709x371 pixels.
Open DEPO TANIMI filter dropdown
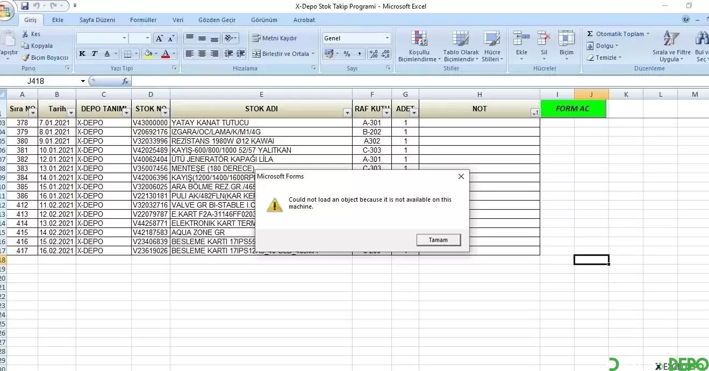pos(126,113)
